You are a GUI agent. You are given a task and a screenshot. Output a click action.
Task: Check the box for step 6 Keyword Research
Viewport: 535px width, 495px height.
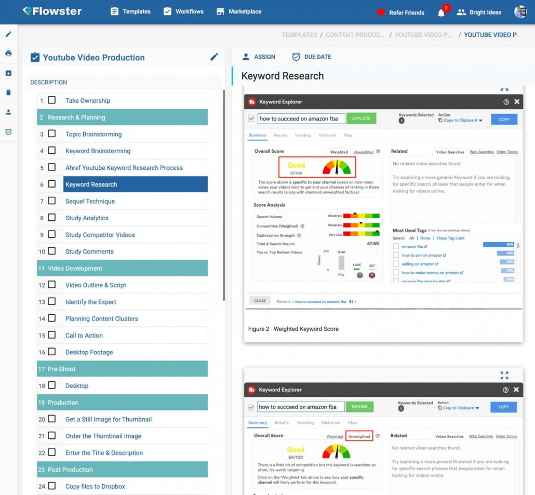coord(52,184)
